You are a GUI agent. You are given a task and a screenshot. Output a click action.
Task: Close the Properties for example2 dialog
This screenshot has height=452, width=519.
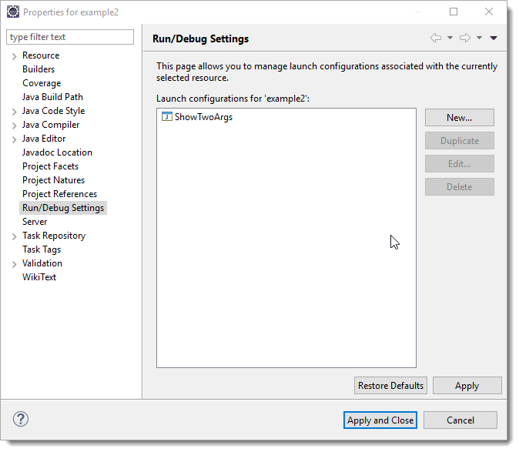coord(489,12)
